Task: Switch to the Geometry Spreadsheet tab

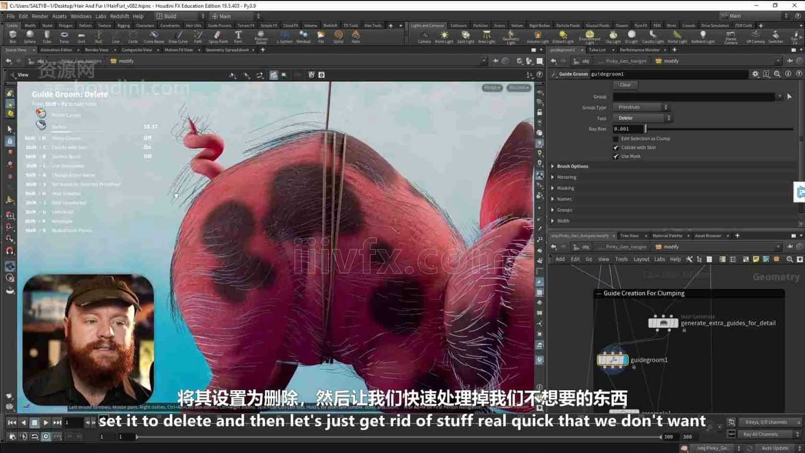Action: 227,50
